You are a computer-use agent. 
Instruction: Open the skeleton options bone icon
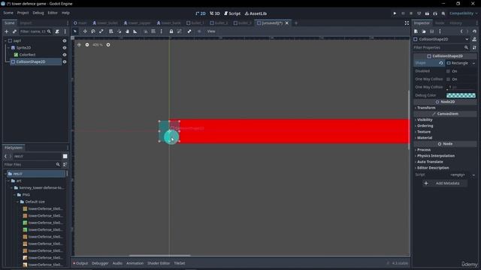[x=189, y=31]
